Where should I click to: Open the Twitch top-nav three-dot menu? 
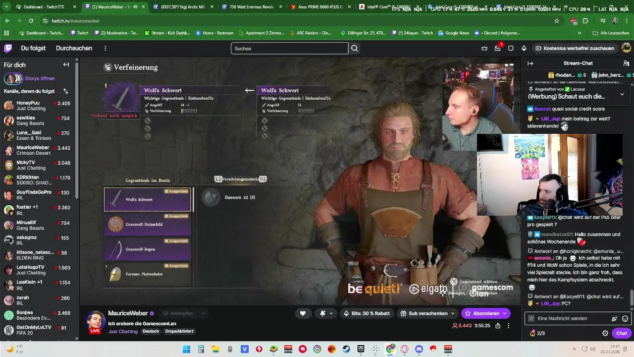tap(105, 48)
